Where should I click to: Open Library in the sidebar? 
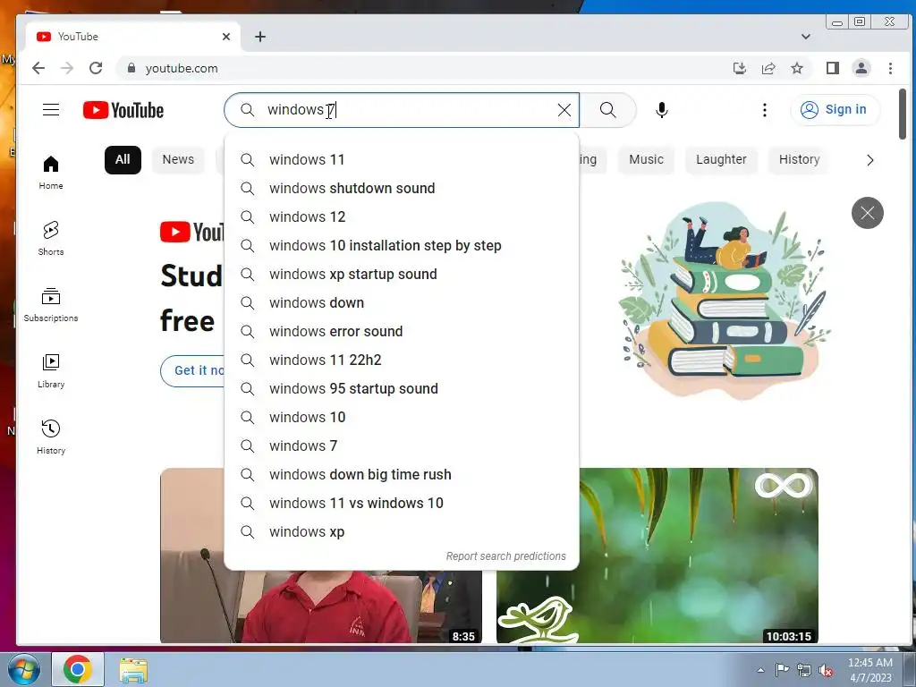click(x=51, y=370)
